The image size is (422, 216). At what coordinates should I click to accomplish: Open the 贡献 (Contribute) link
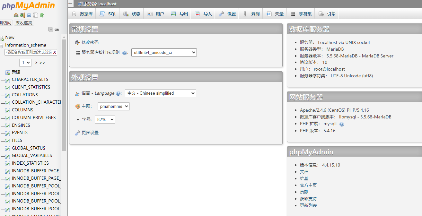tap(304, 192)
